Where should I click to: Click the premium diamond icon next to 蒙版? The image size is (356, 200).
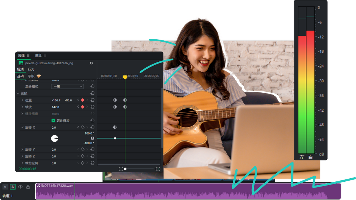[38, 76]
